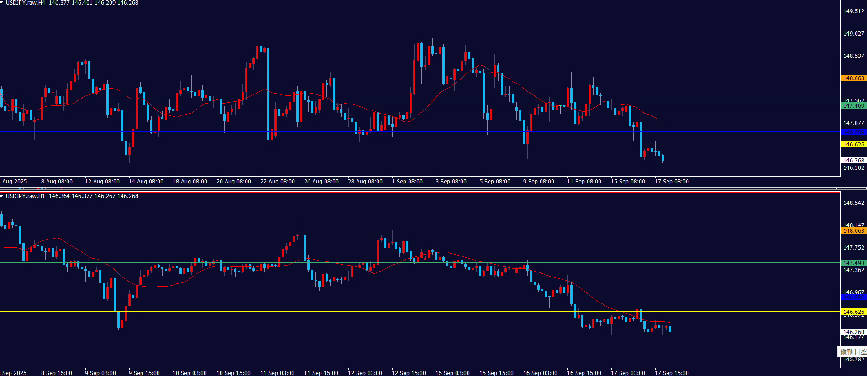
Task: Click the '1 Sep 08:00' time axis label
Action: pos(407,182)
